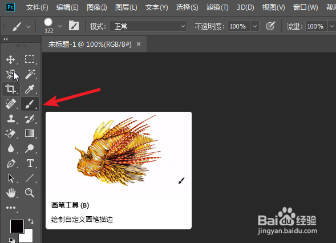336x243 pixels.
Task: Collapse the toolbox with double-arrow
Action: click(6, 39)
